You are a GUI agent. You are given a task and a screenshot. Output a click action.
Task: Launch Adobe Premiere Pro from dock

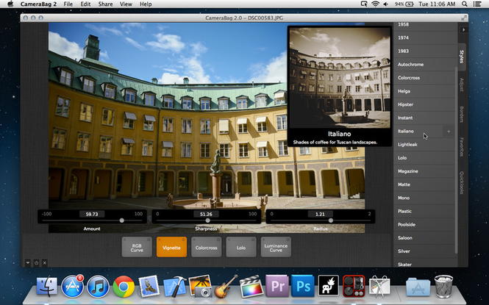pos(277,286)
